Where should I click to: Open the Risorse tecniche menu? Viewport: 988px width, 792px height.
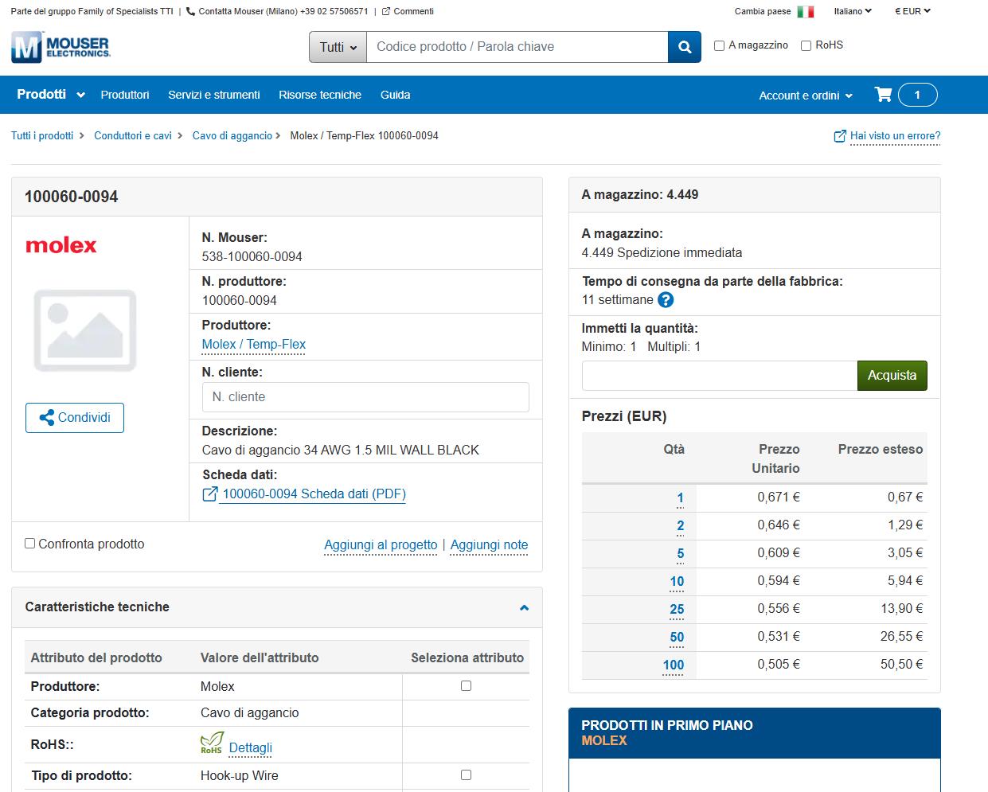click(320, 95)
